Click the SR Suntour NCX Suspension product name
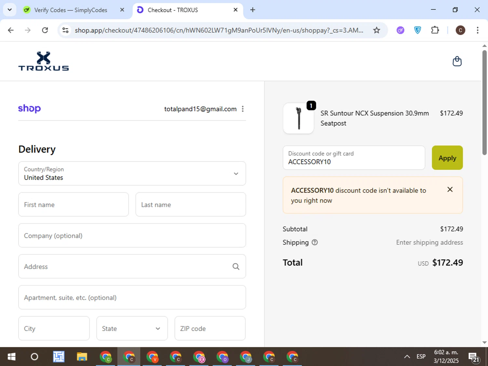This screenshot has width=488, height=366. click(x=374, y=118)
